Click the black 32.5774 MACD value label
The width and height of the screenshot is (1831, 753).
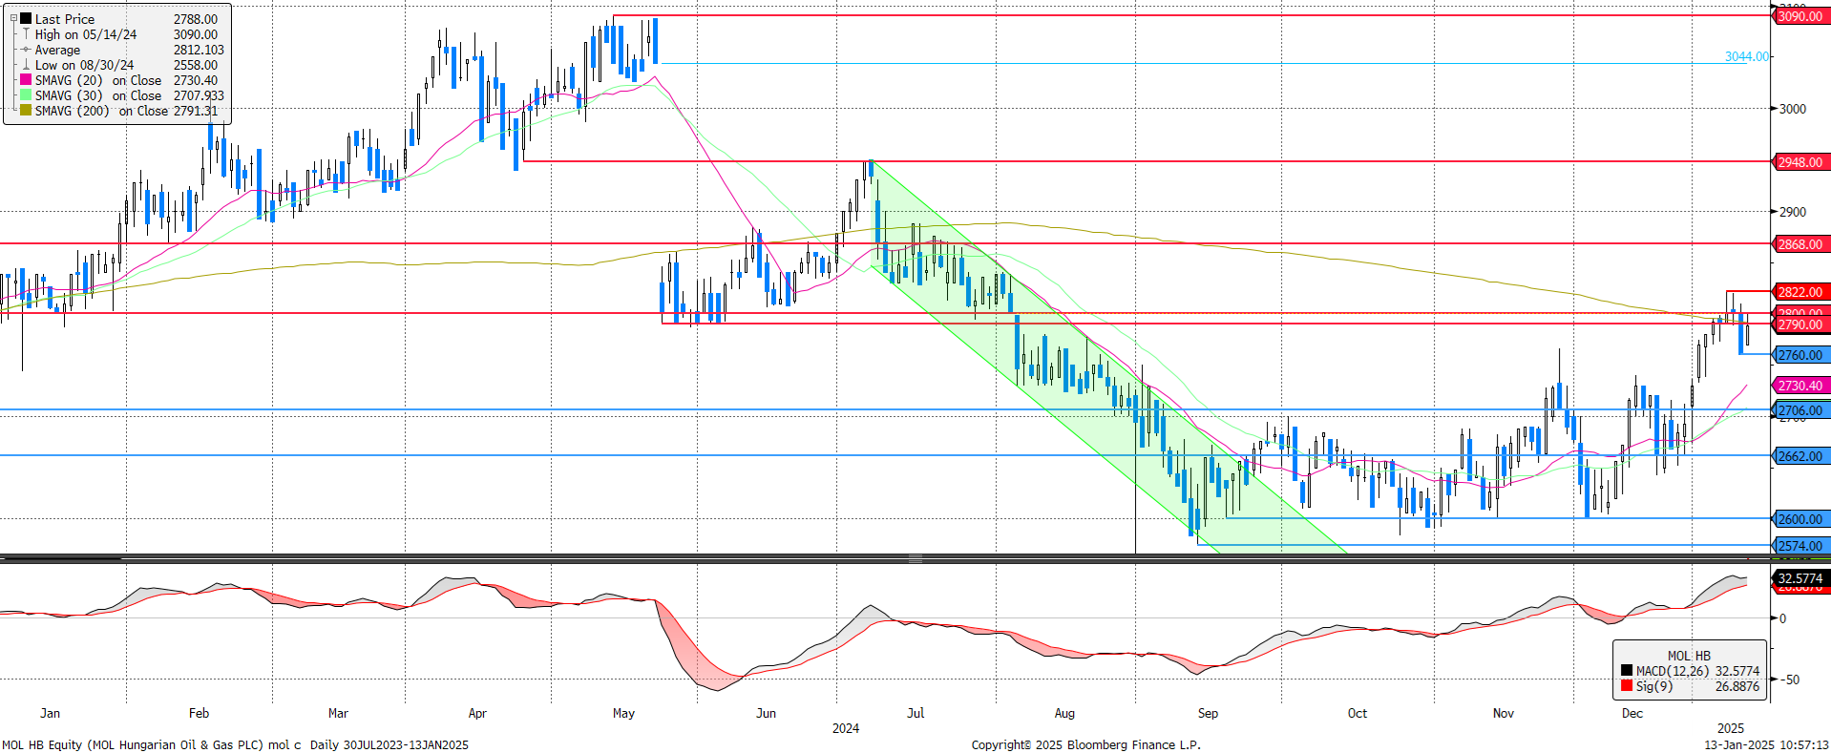tap(1801, 578)
